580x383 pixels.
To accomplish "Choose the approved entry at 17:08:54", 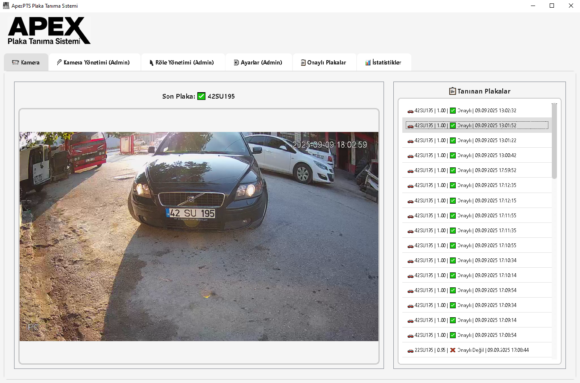I will [477, 335].
